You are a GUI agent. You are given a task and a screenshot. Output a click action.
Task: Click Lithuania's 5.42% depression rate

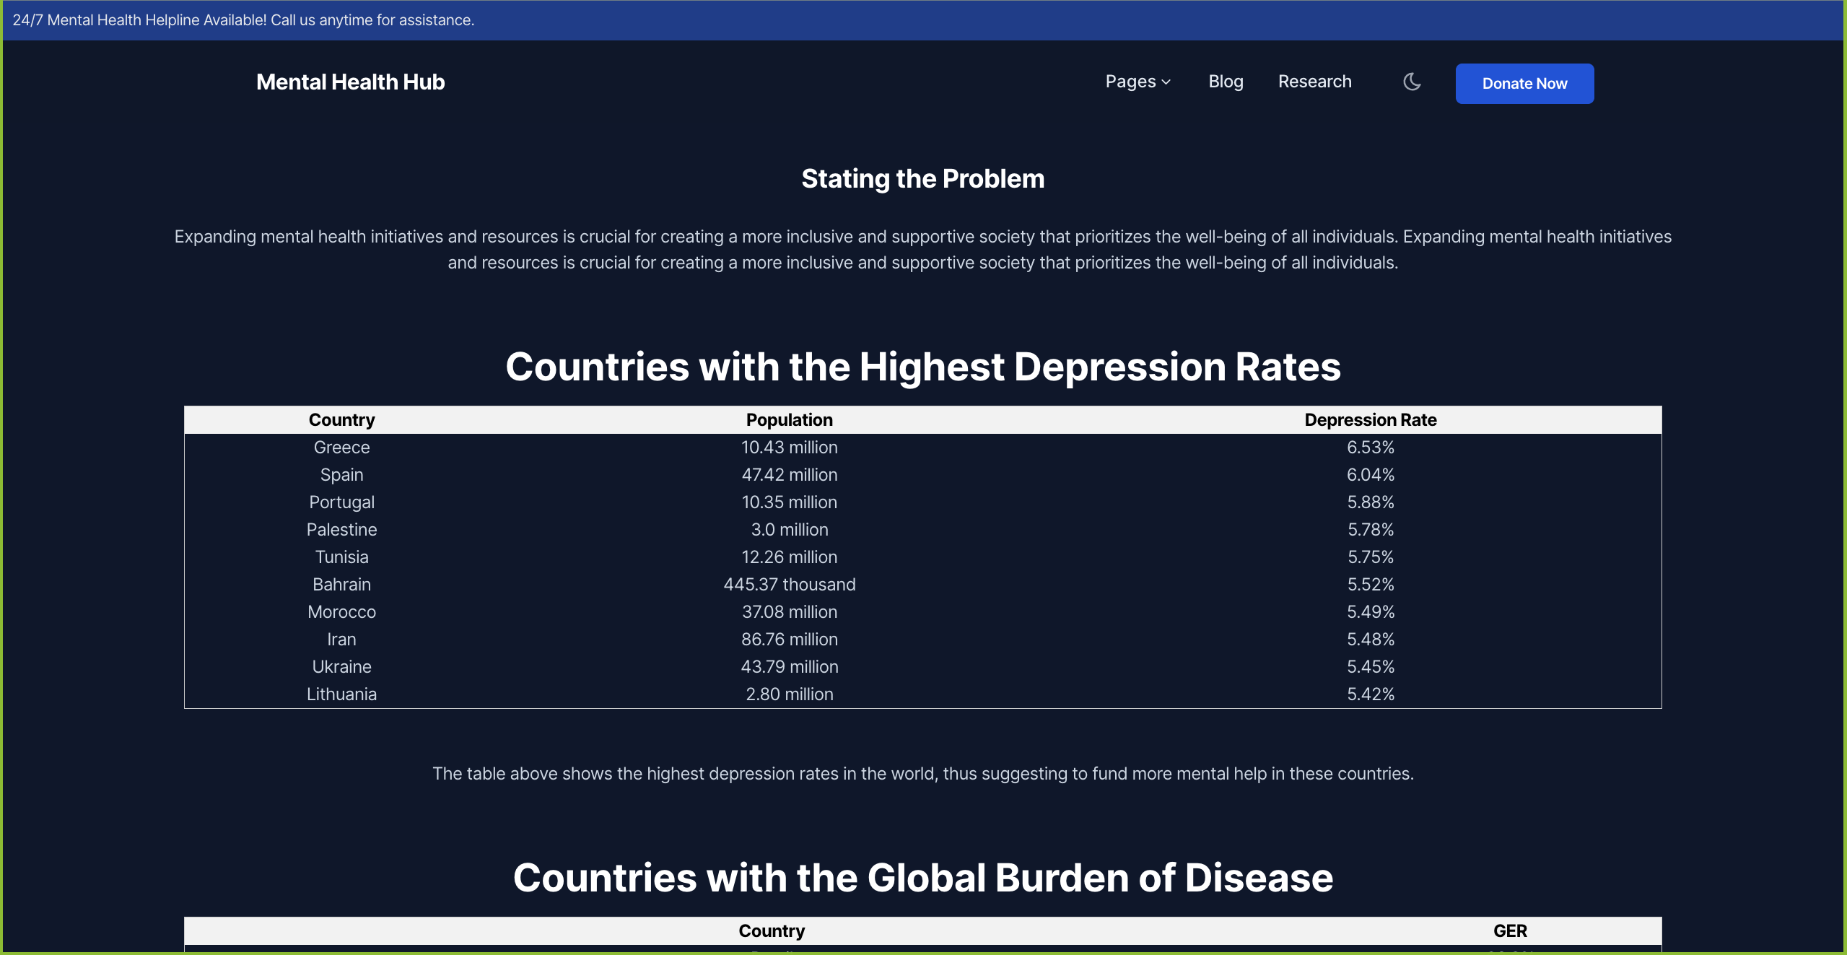tap(1370, 694)
